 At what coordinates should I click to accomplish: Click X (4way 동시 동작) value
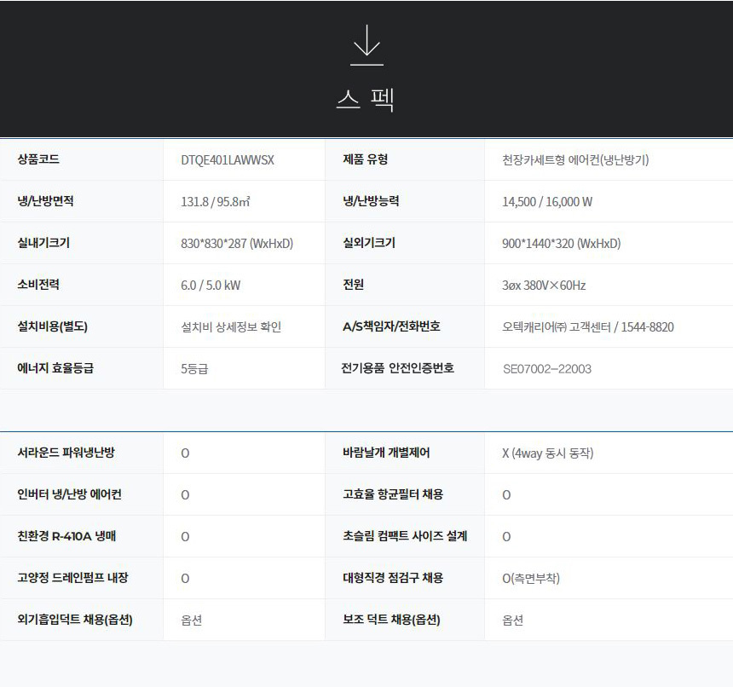tap(547, 453)
